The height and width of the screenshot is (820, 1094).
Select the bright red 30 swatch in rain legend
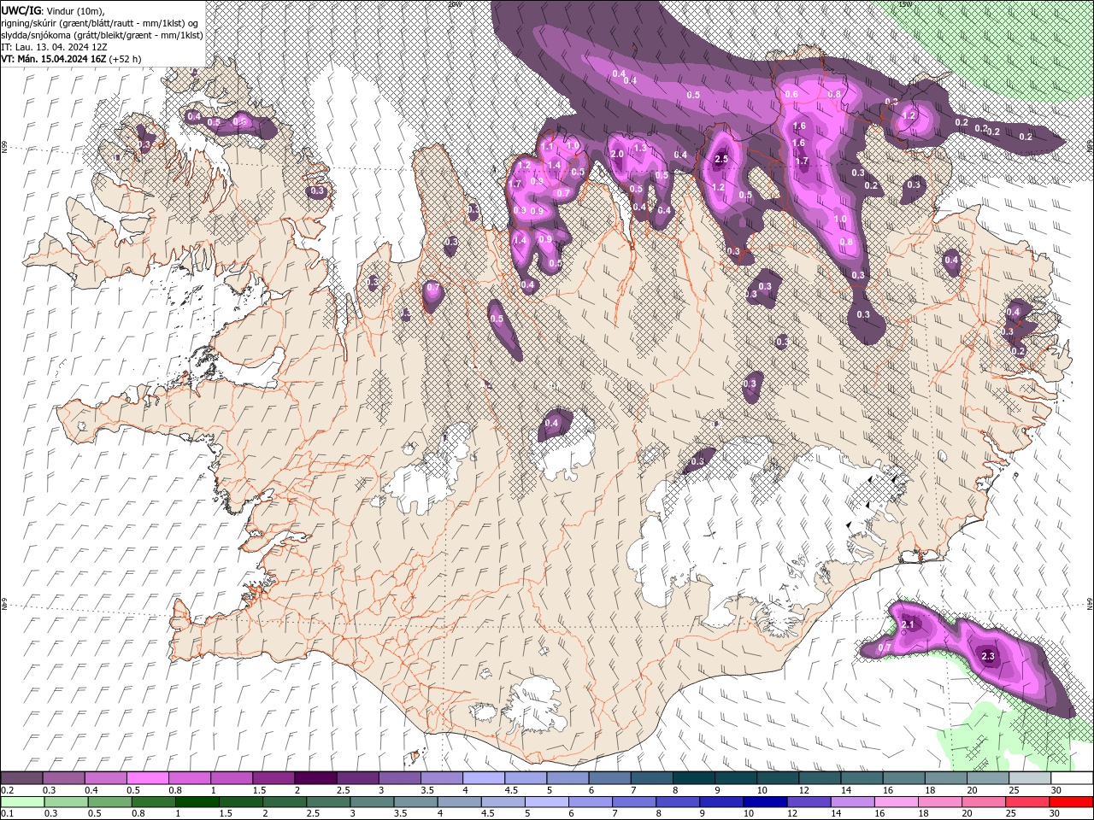1071,802
